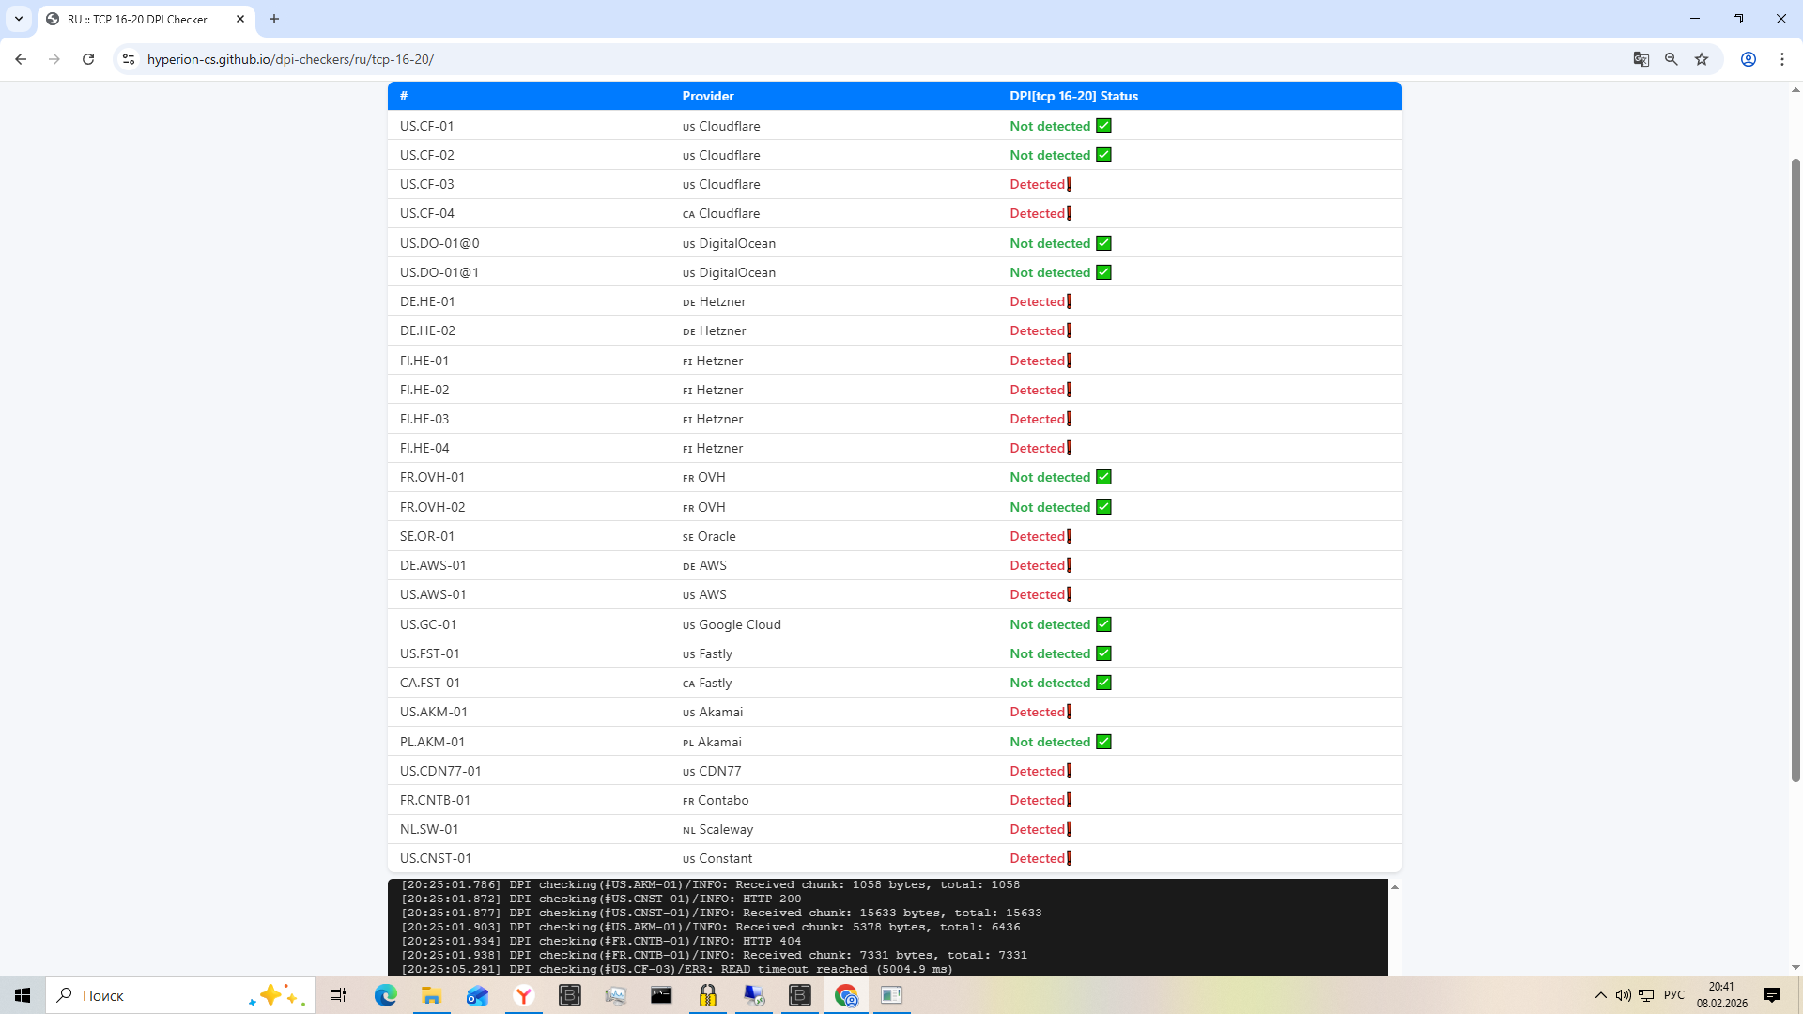Open the tab search chevron dropdown
Viewport: 1803px width, 1014px height.
click(x=19, y=19)
